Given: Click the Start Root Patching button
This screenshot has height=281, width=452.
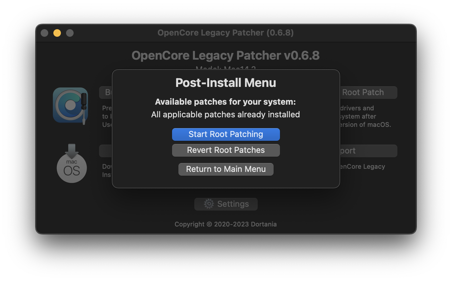Looking at the screenshot, I should (x=226, y=134).
